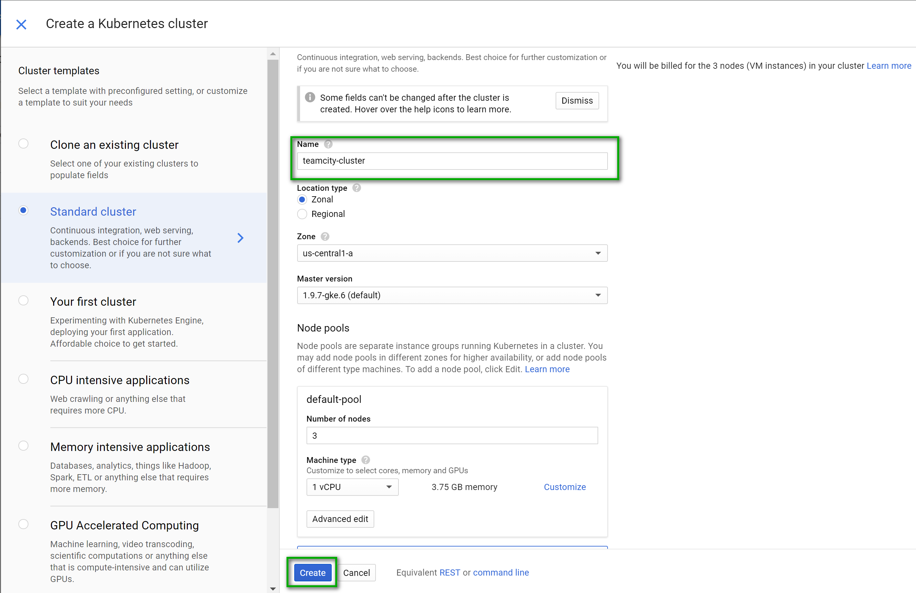916x593 pixels.
Task: Open the Customize machine type link
Action: (564, 487)
